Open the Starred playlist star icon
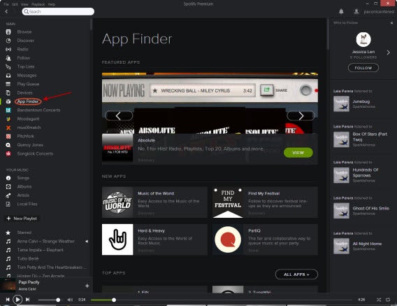The image size is (397, 306). click(8, 232)
